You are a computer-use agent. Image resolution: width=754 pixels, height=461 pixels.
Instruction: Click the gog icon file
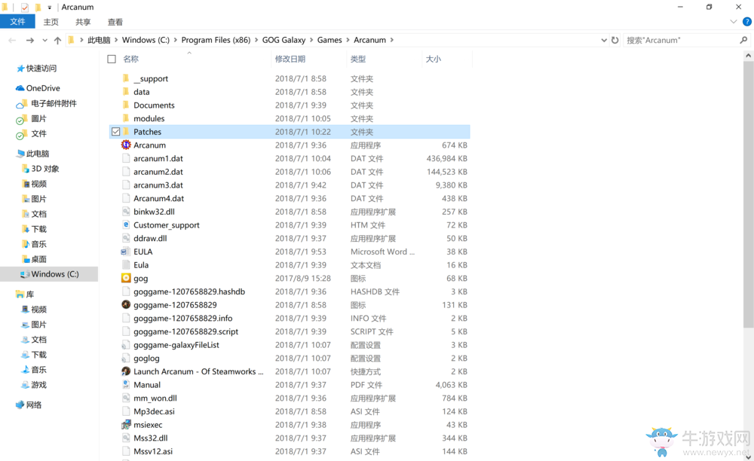(x=126, y=278)
